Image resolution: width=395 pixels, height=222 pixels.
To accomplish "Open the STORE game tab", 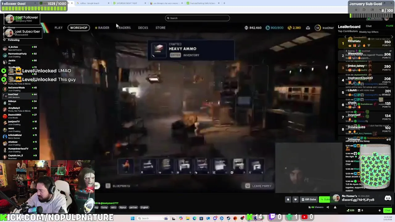I will (x=160, y=28).
